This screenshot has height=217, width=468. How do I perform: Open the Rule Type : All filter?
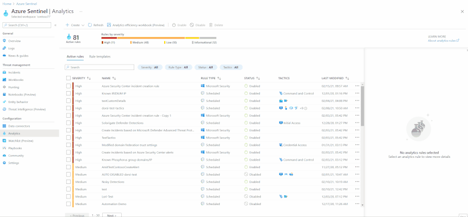(x=178, y=67)
